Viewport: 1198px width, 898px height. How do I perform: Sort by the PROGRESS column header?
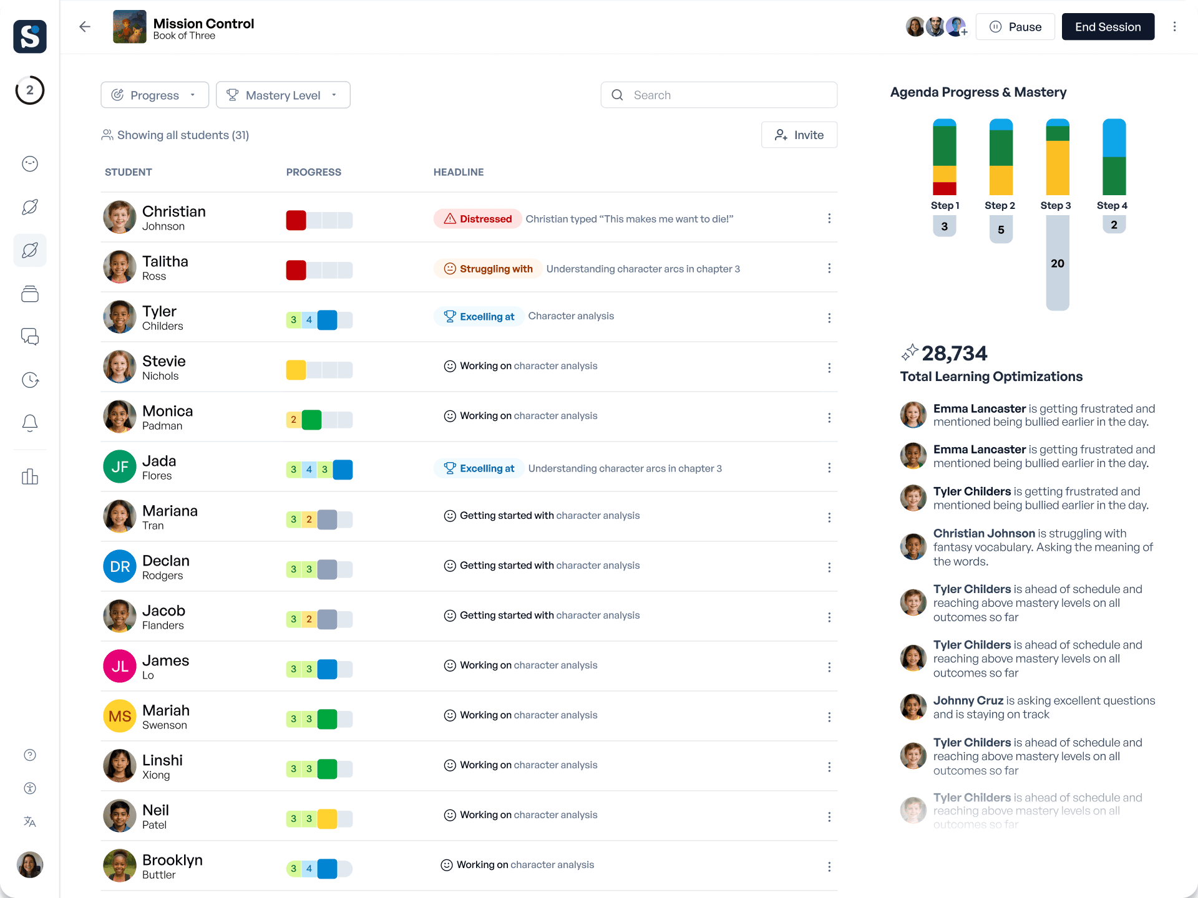[313, 172]
